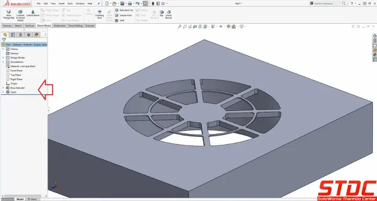This screenshot has height=201, width=377.
Task: Click the Print icon
Action: (130, 3)
